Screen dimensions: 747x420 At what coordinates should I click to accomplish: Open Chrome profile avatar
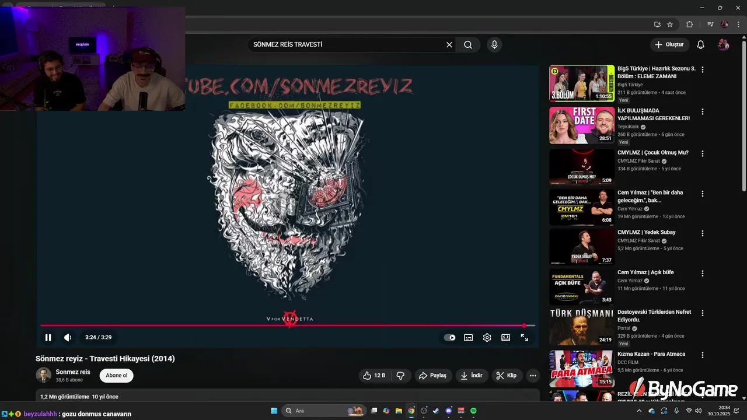point(724,24)
